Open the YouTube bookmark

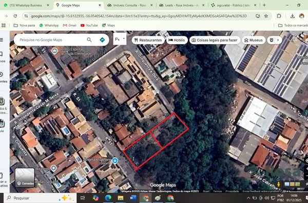89,25
